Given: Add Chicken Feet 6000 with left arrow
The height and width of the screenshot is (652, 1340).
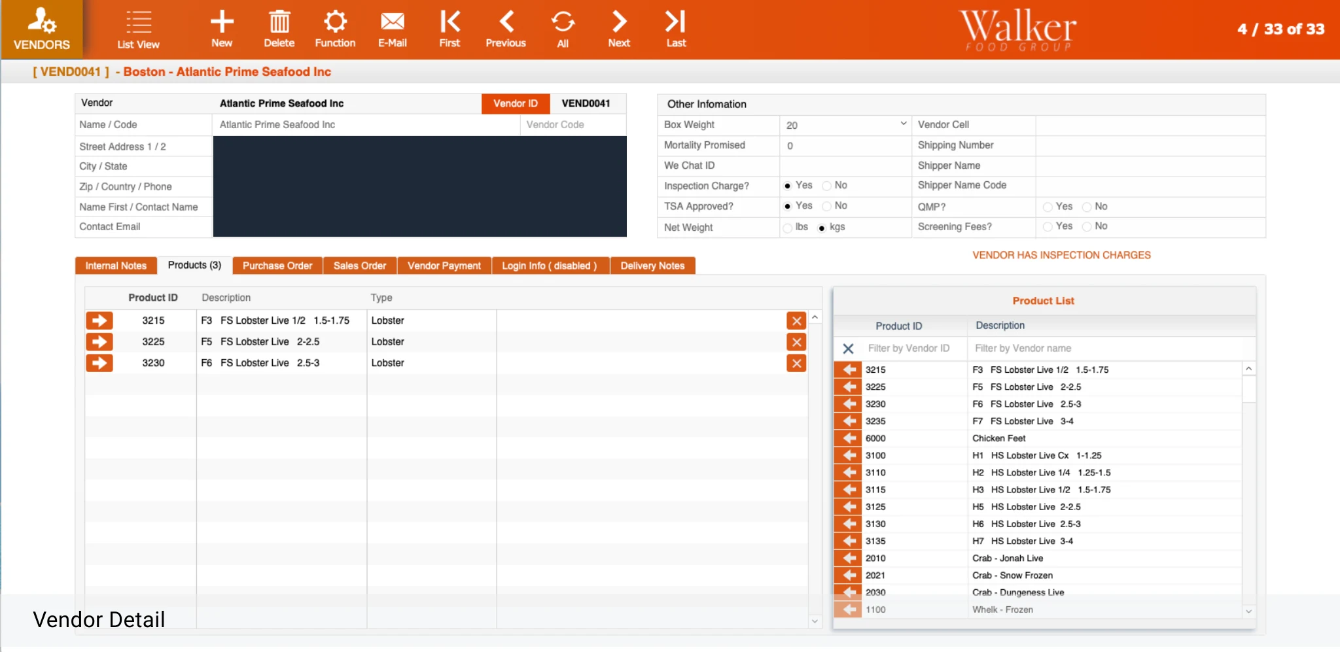Looking at the screenshot, I should tap(849, 438).
